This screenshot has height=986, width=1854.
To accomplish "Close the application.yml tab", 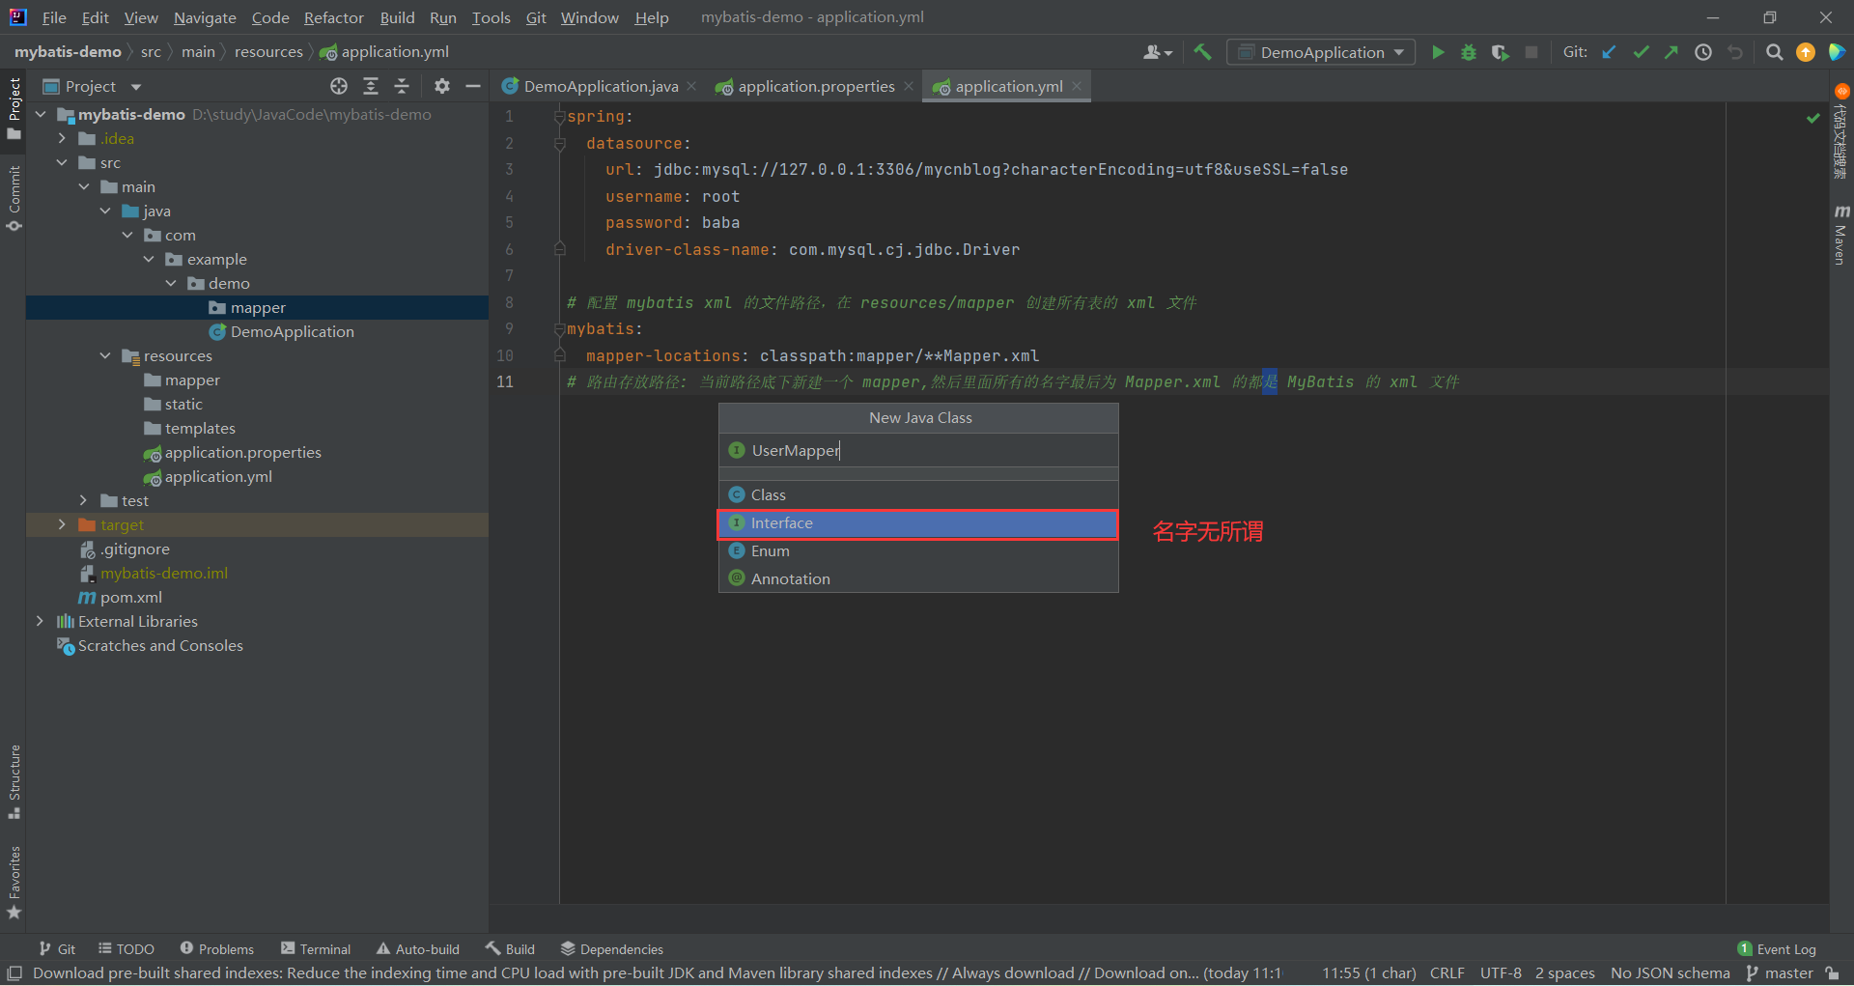I will pyautogui.click(x=1077, y=87).
